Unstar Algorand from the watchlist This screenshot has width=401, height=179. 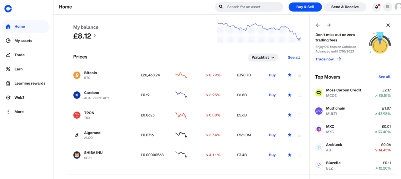(290, 135)
